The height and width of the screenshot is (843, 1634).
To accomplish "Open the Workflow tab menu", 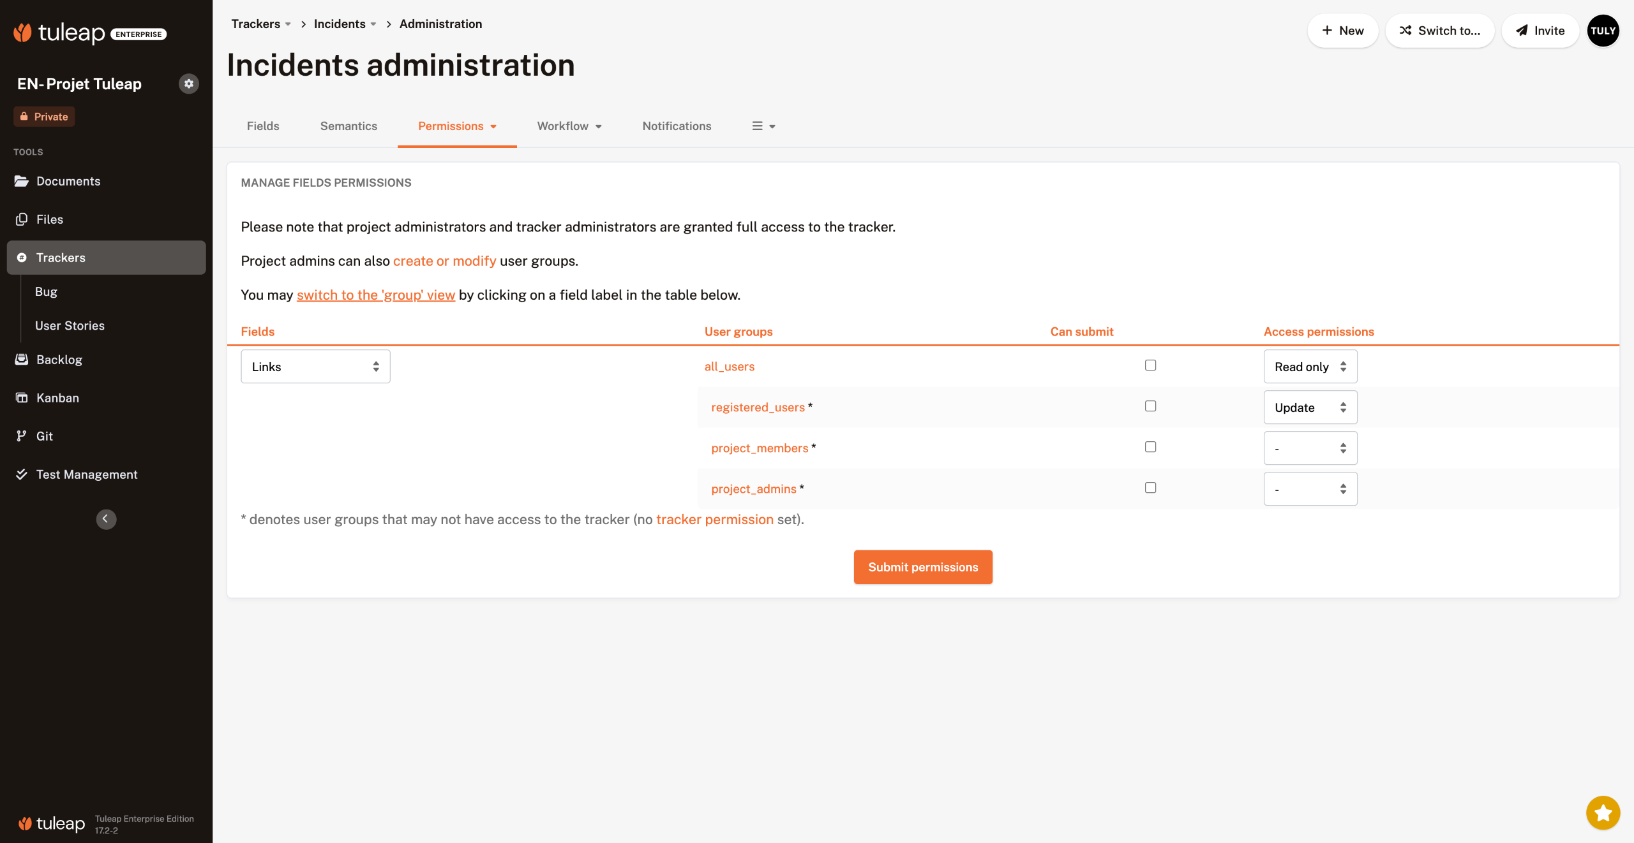I will (x=569, y=126).
